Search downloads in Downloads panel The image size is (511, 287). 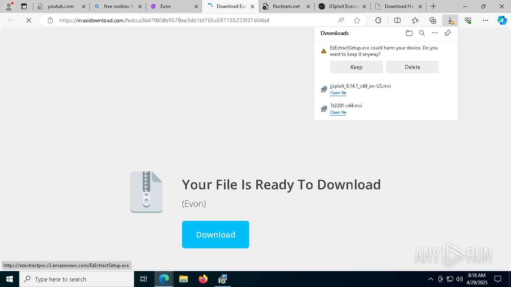422,33
